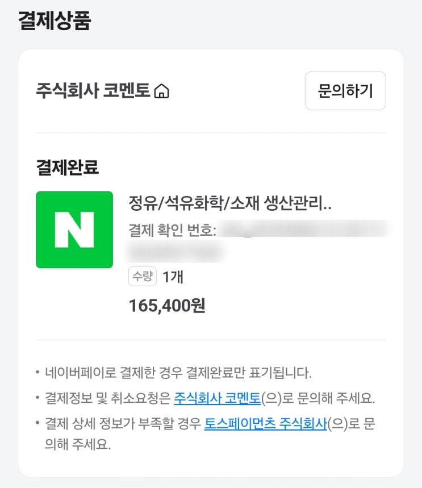
Task: Click the bullet before the 네이버페이 note
Action: point(37,373)
